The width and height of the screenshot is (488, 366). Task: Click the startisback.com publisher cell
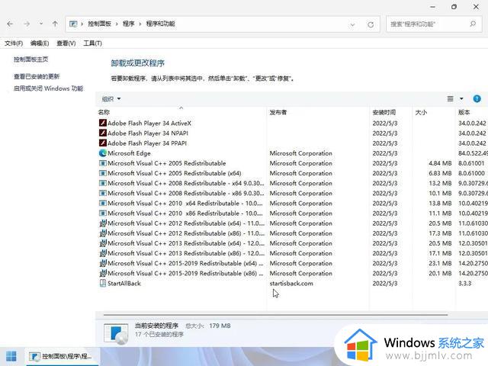[291, 284]
